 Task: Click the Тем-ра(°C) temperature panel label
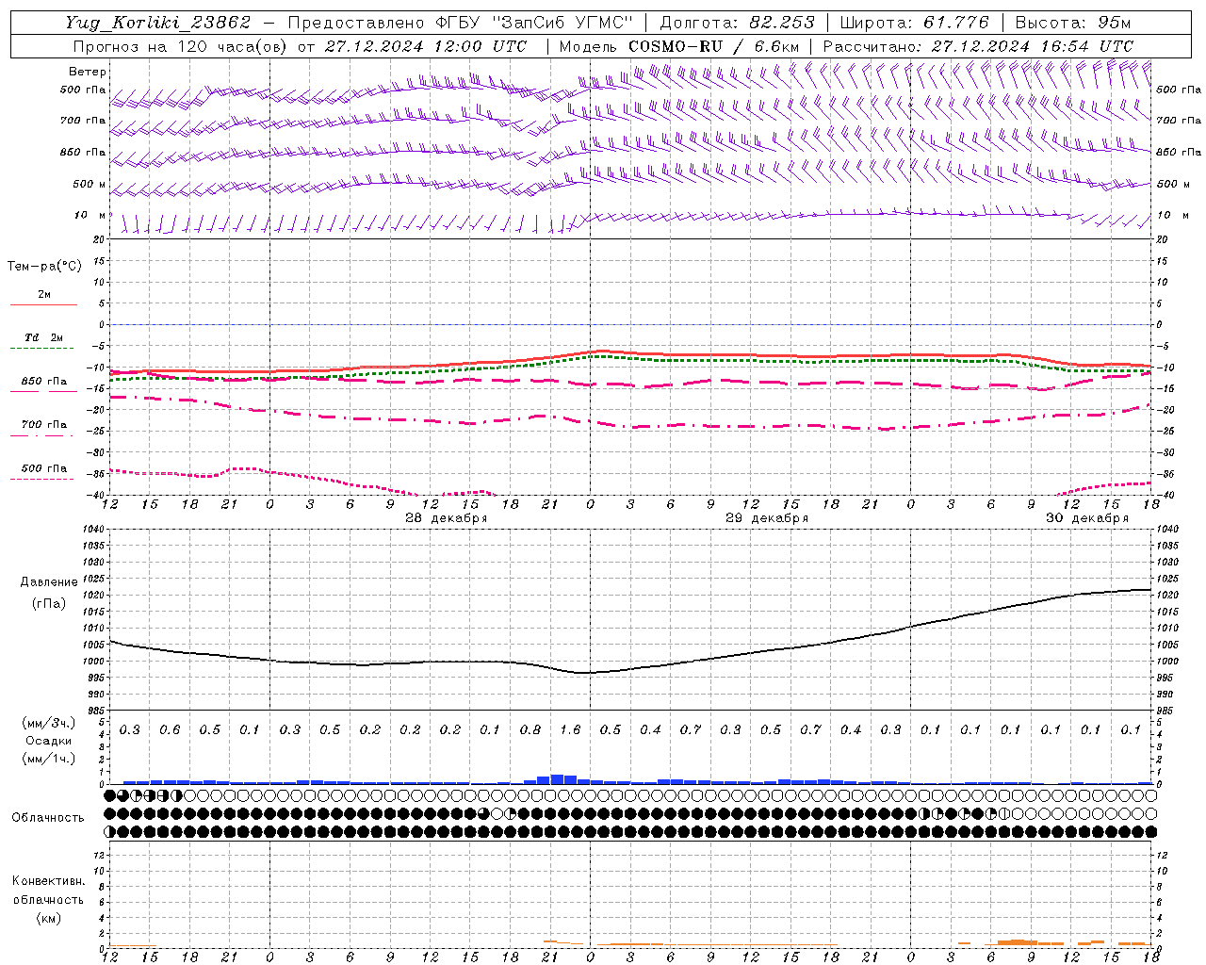pyautogui.click(x=44, y=267)
